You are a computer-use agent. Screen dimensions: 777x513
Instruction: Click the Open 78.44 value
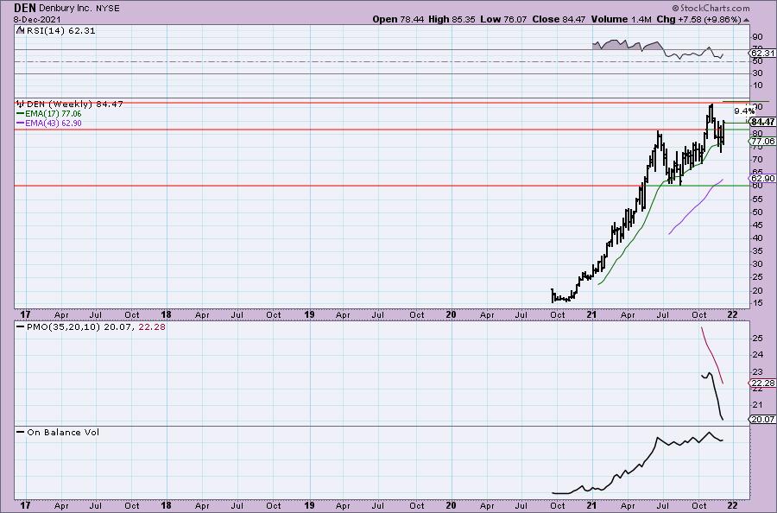400,19
